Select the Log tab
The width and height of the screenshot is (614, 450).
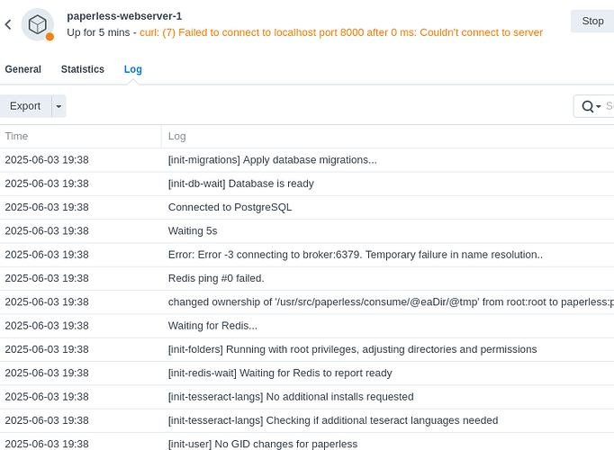click(132, 69)
